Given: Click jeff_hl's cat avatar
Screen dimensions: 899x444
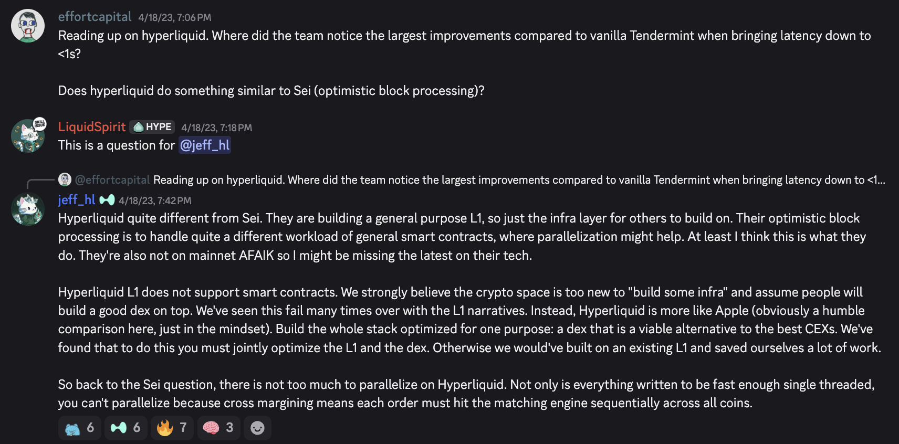Looking at the screenshot, I should click(x=28, y=208).
